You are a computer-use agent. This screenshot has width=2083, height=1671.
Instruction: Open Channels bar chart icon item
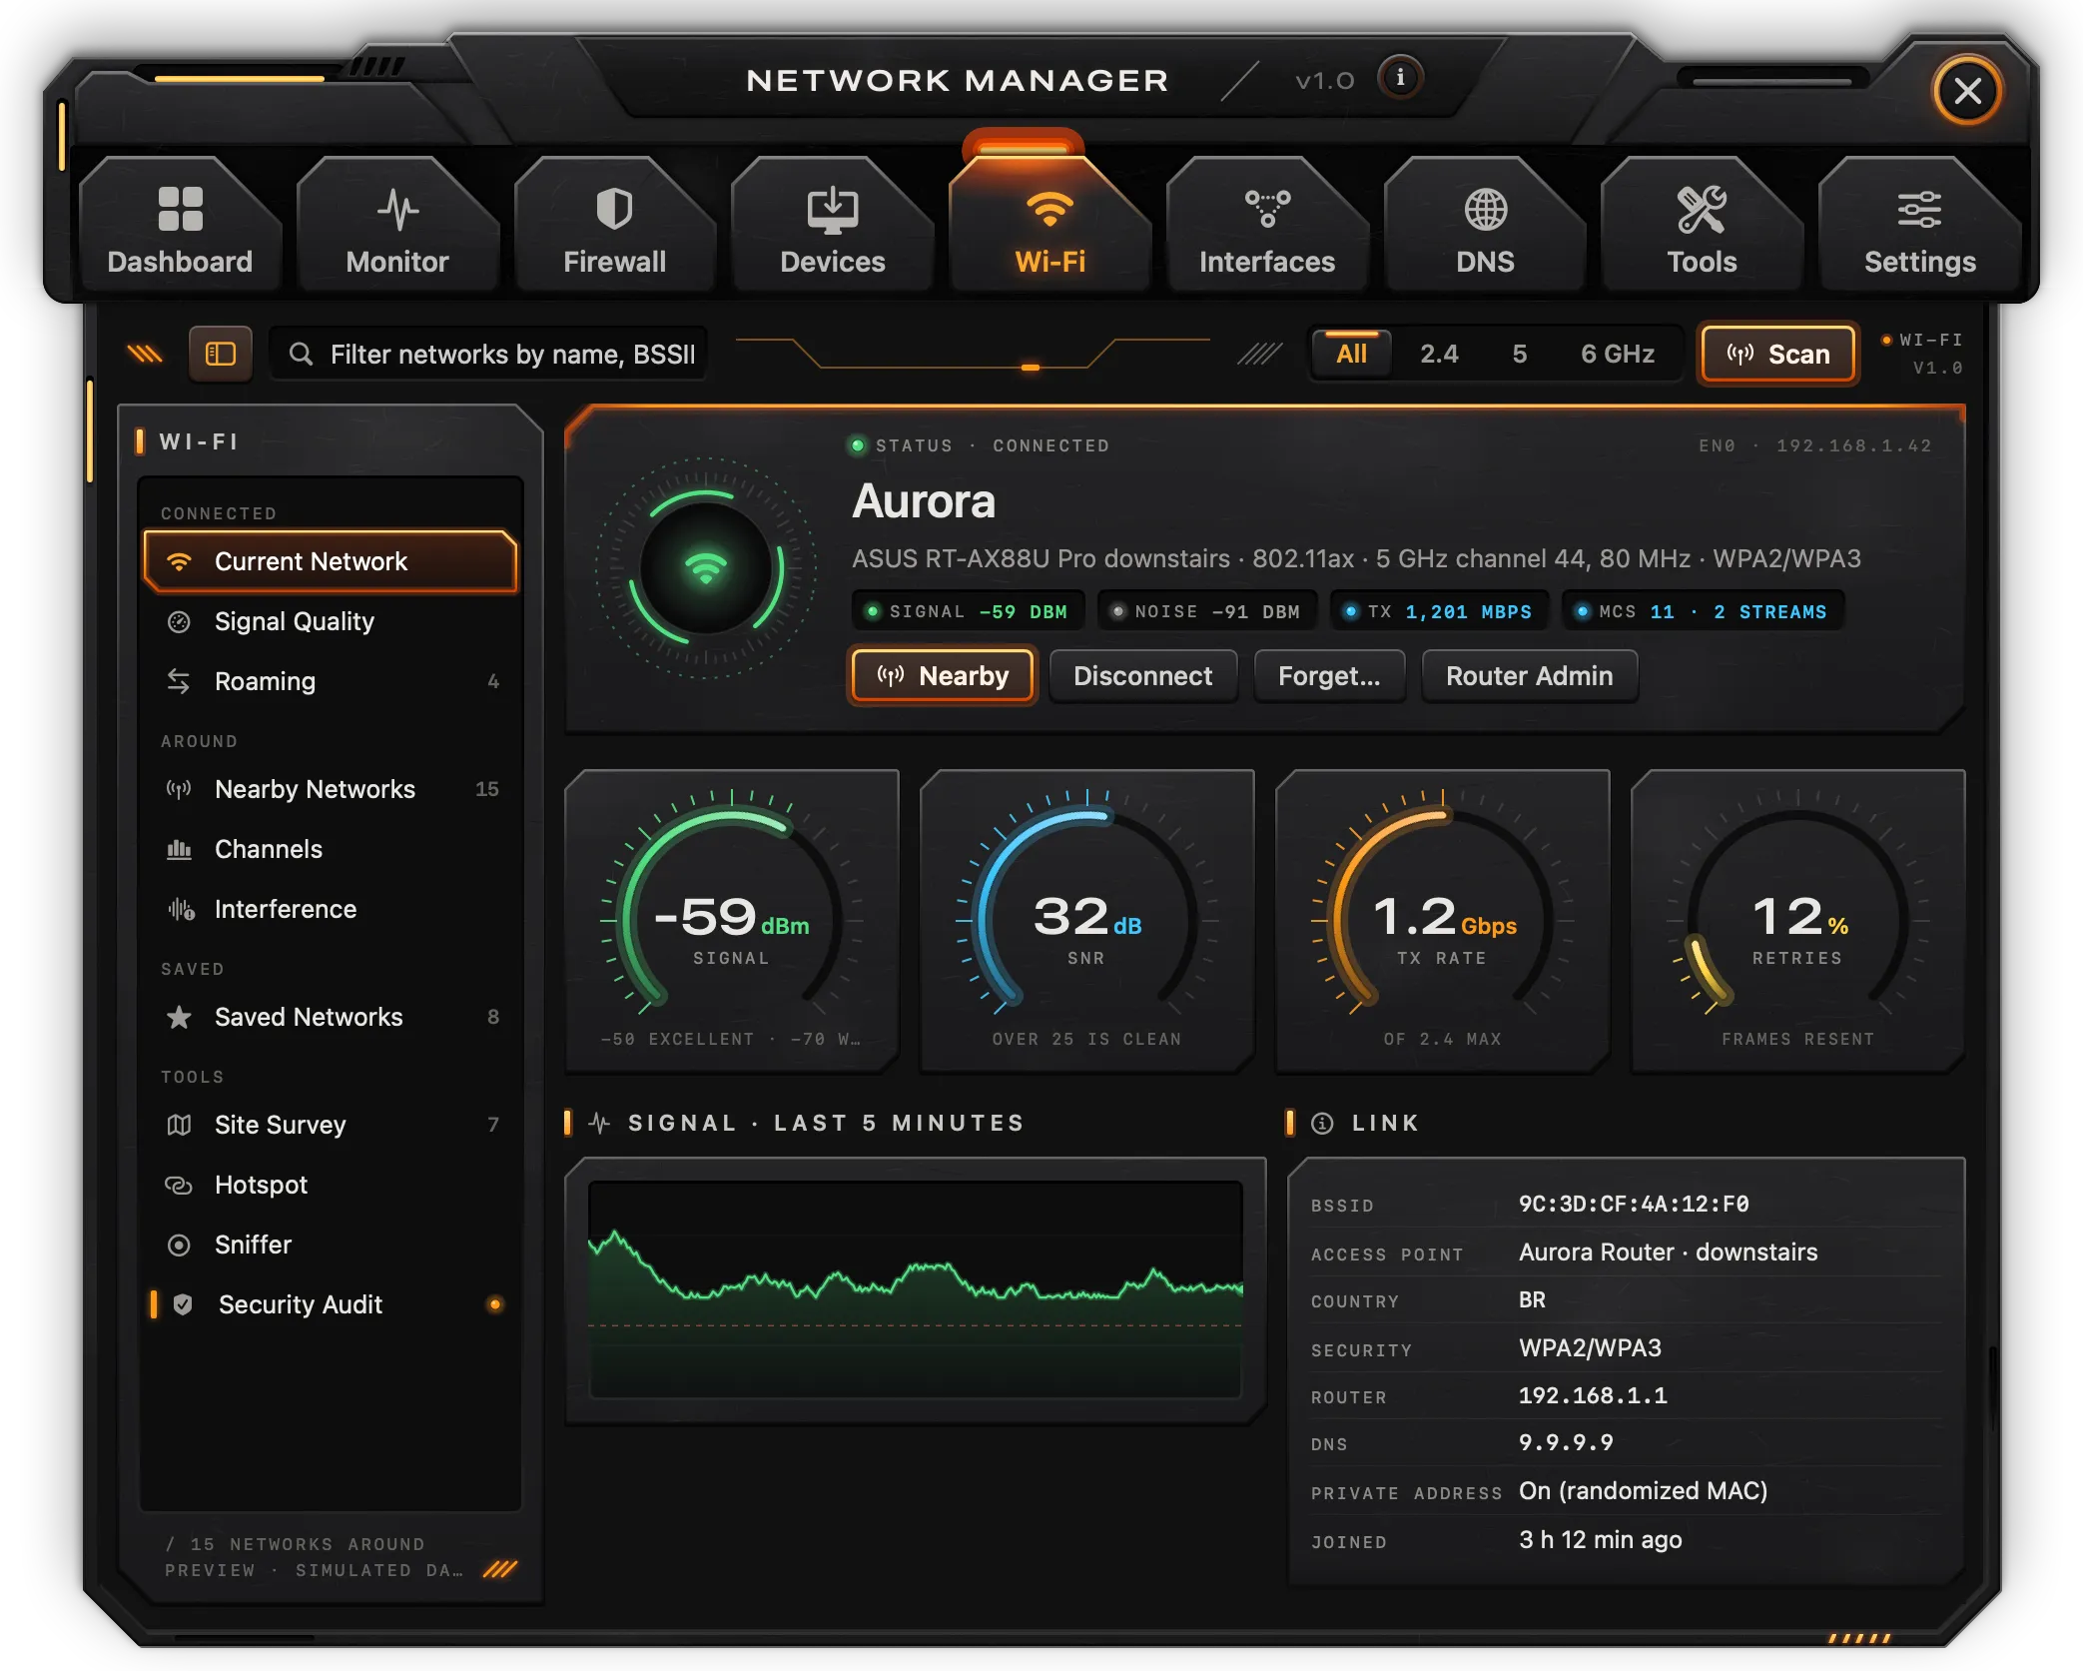[x=179, y=849]
